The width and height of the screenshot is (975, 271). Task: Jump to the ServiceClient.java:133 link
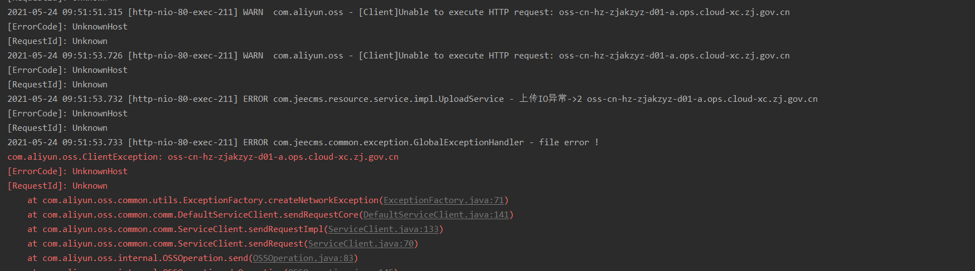(x=383, y=229)
